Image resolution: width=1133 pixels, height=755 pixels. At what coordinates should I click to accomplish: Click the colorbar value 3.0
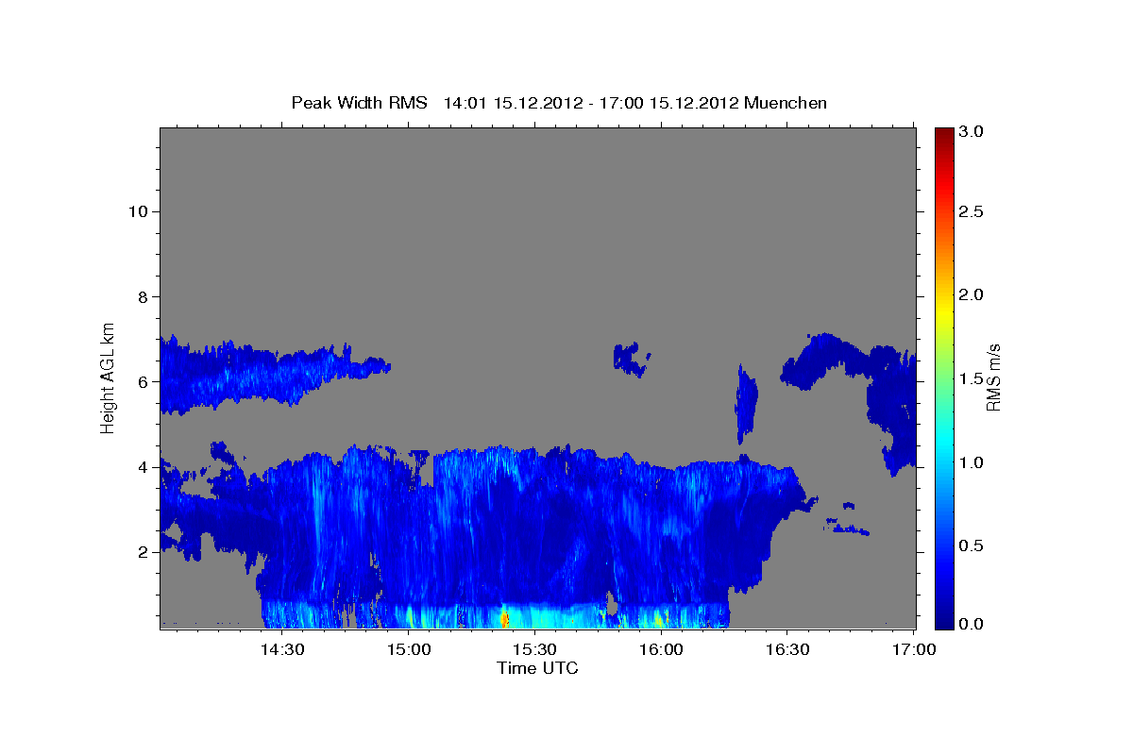click(x=972, y=131)
